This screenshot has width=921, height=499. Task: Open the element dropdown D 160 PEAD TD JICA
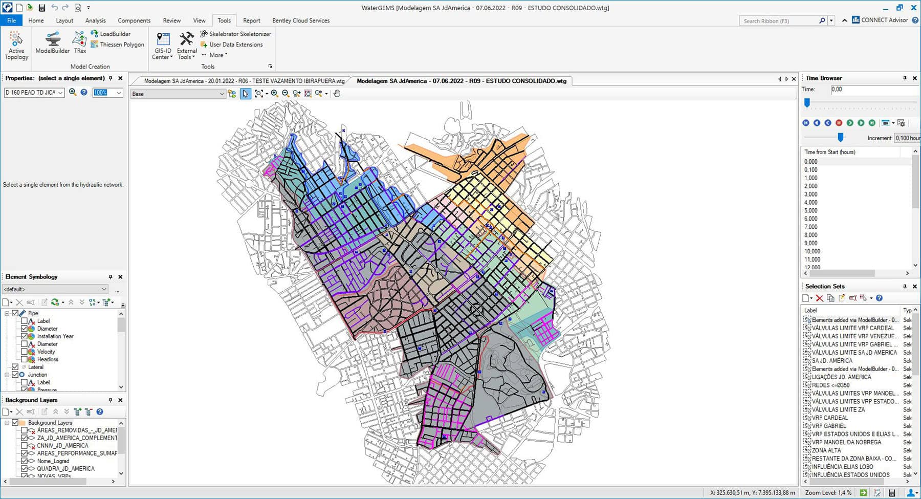34,93
